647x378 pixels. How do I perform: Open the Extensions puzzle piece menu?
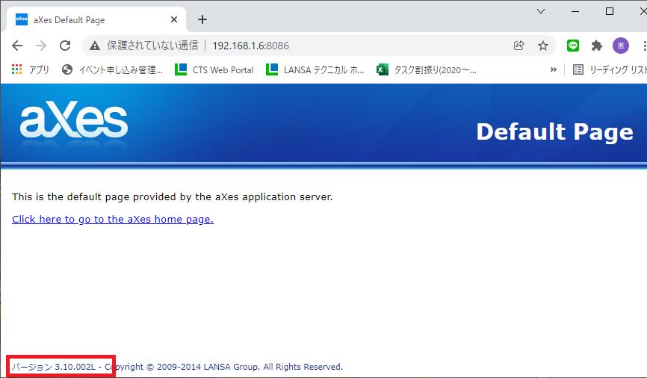(x=596, y=46)
